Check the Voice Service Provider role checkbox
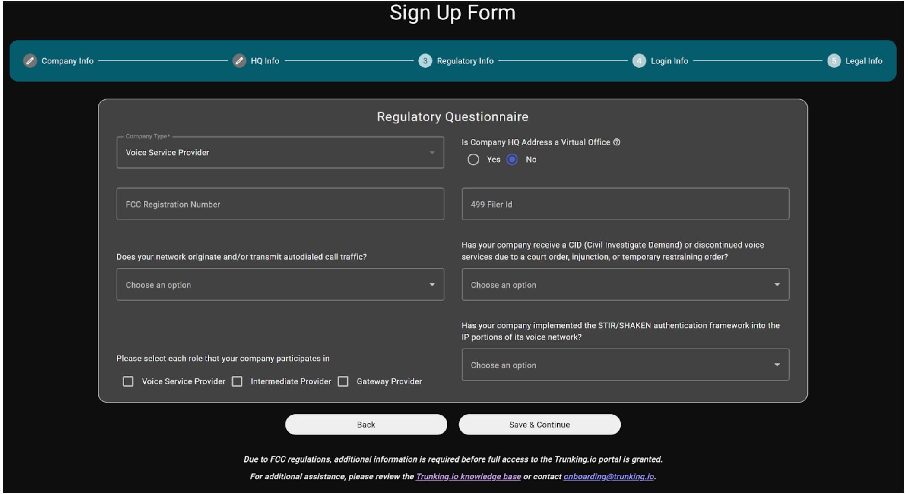Screen dimensions: 910x494 [128, 381]
